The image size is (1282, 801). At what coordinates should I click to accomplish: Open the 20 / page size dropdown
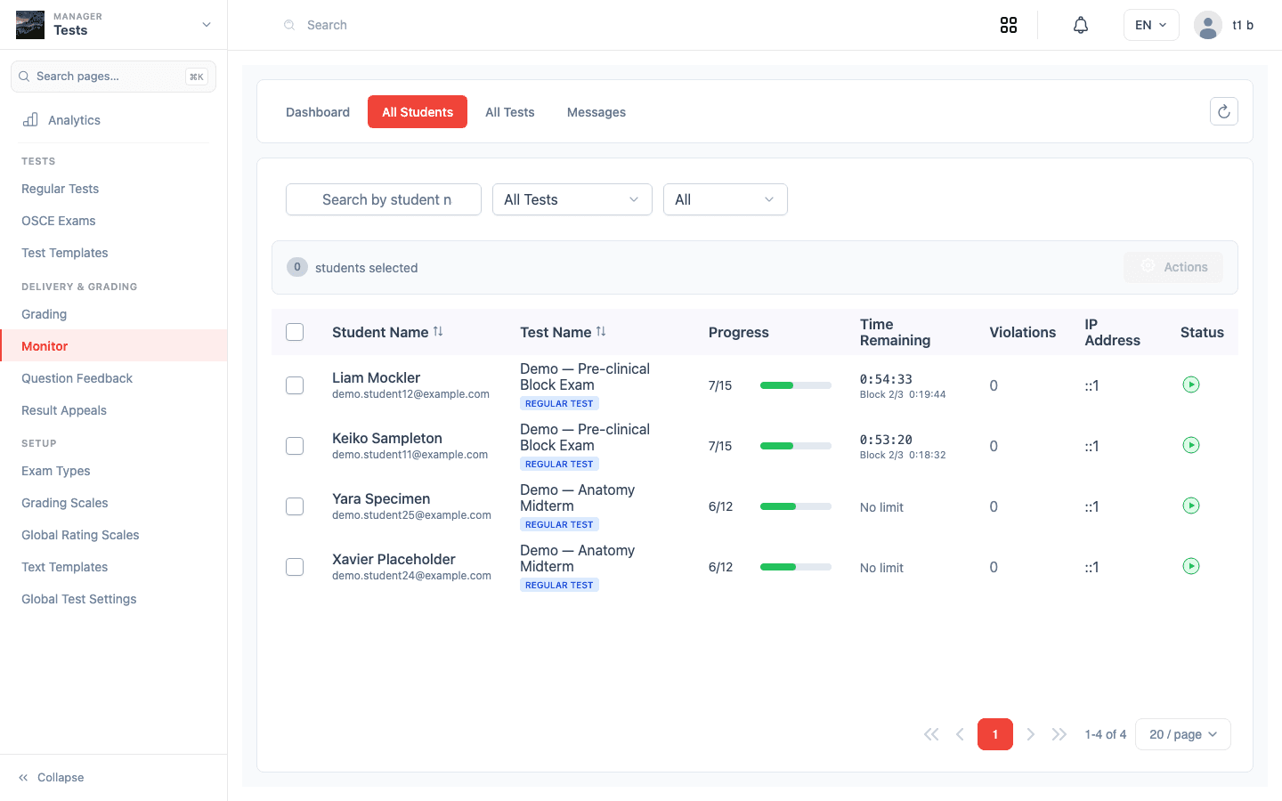[1183, 734]
